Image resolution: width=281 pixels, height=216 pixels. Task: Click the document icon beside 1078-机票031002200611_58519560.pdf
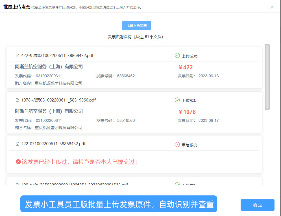pos(18,100)
